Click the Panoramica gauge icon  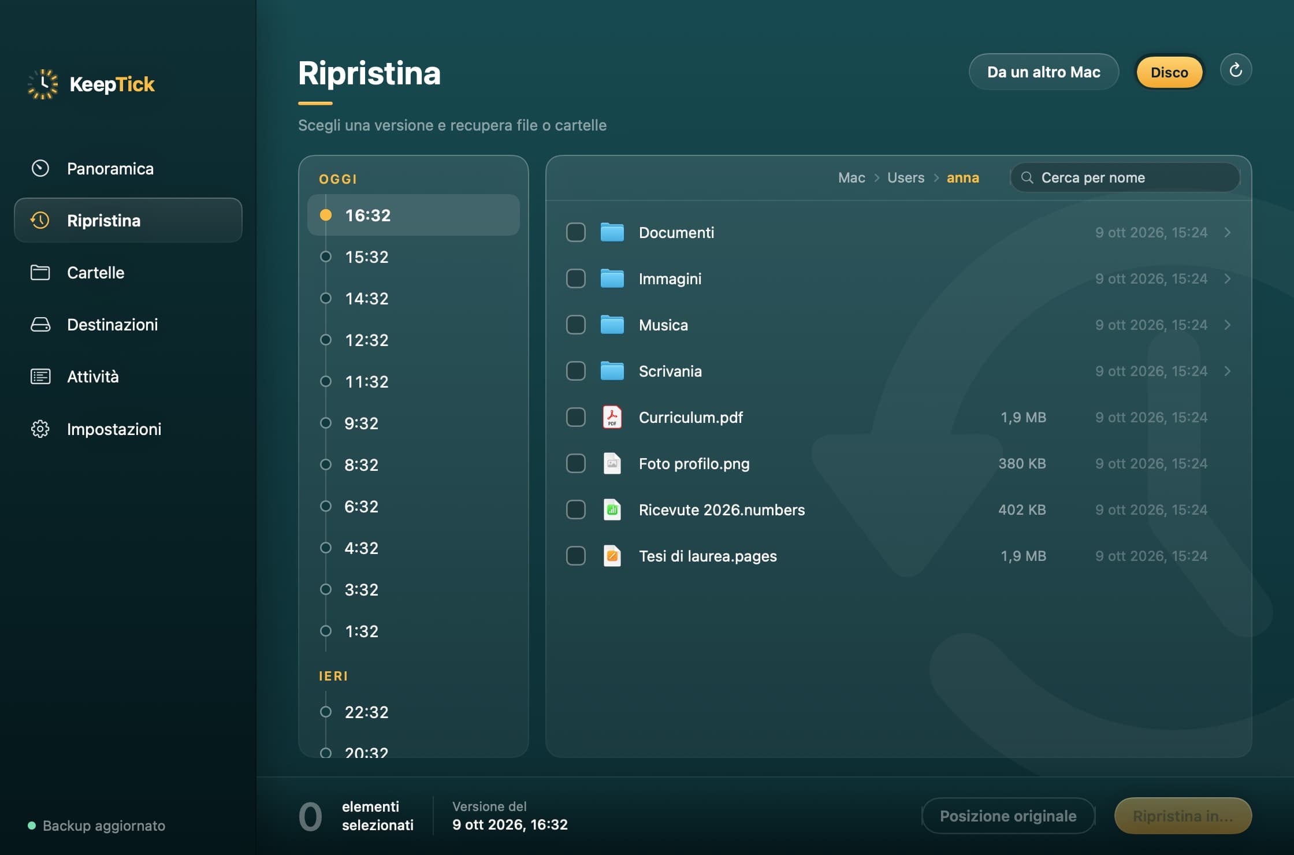tap(40, 168)
